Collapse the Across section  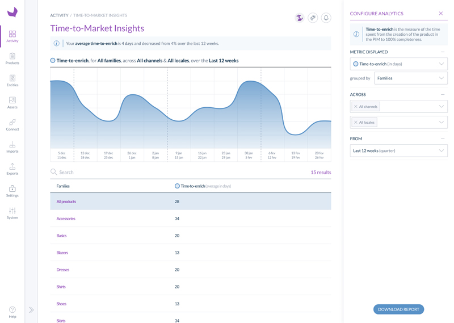point(443,94)
